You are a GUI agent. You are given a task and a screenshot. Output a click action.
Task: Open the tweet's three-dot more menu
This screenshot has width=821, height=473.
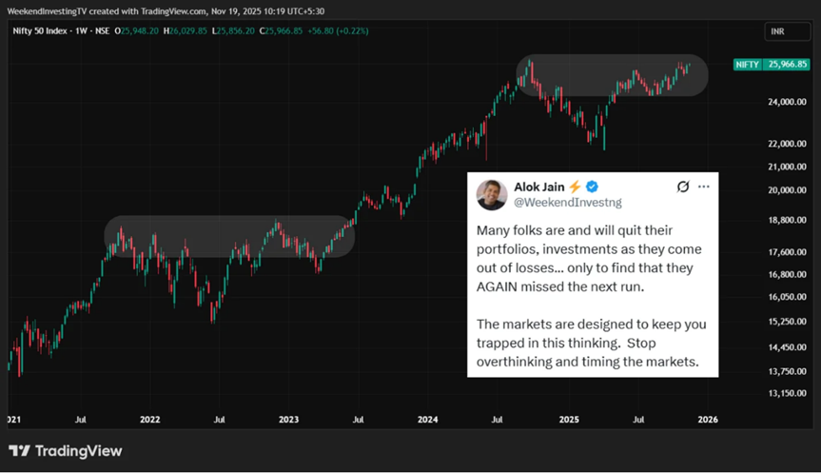click(703, 187)
